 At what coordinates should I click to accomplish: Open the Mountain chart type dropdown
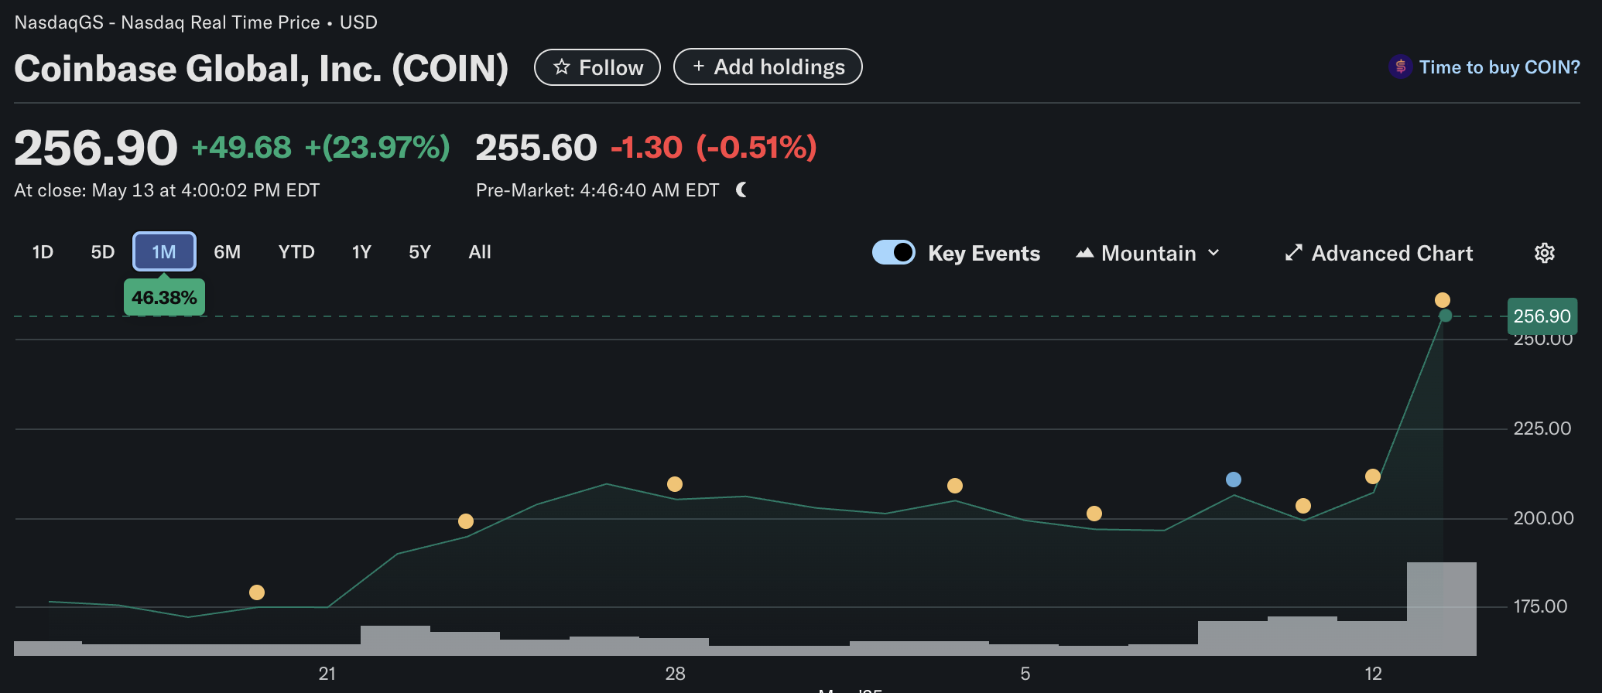pyautogui.click(x=1148, y=253)
